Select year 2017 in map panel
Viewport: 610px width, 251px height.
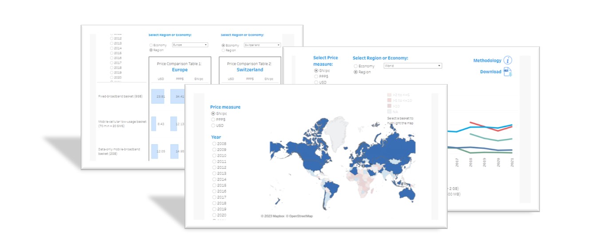[214, 197]
